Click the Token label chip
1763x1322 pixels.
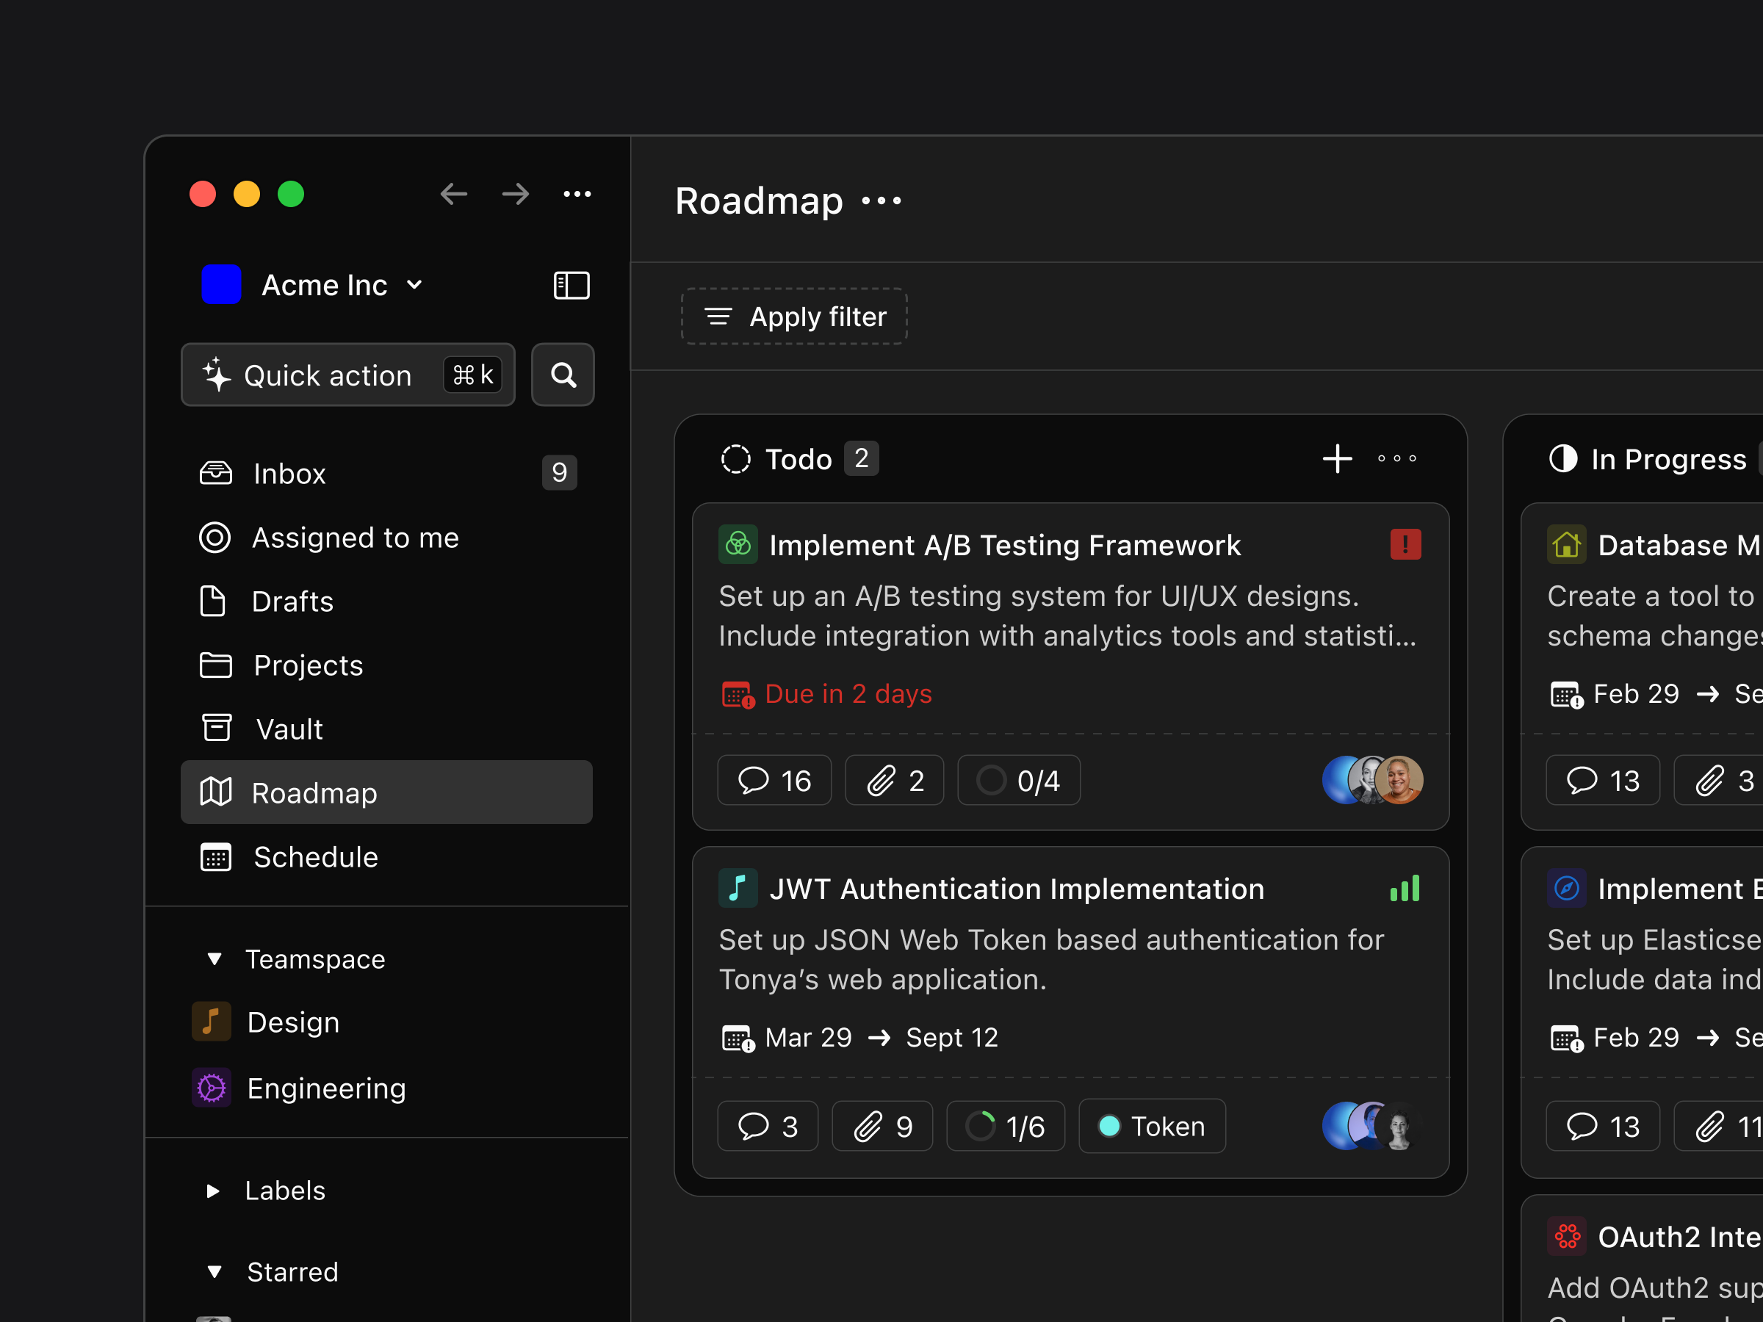(1152, 1126)
